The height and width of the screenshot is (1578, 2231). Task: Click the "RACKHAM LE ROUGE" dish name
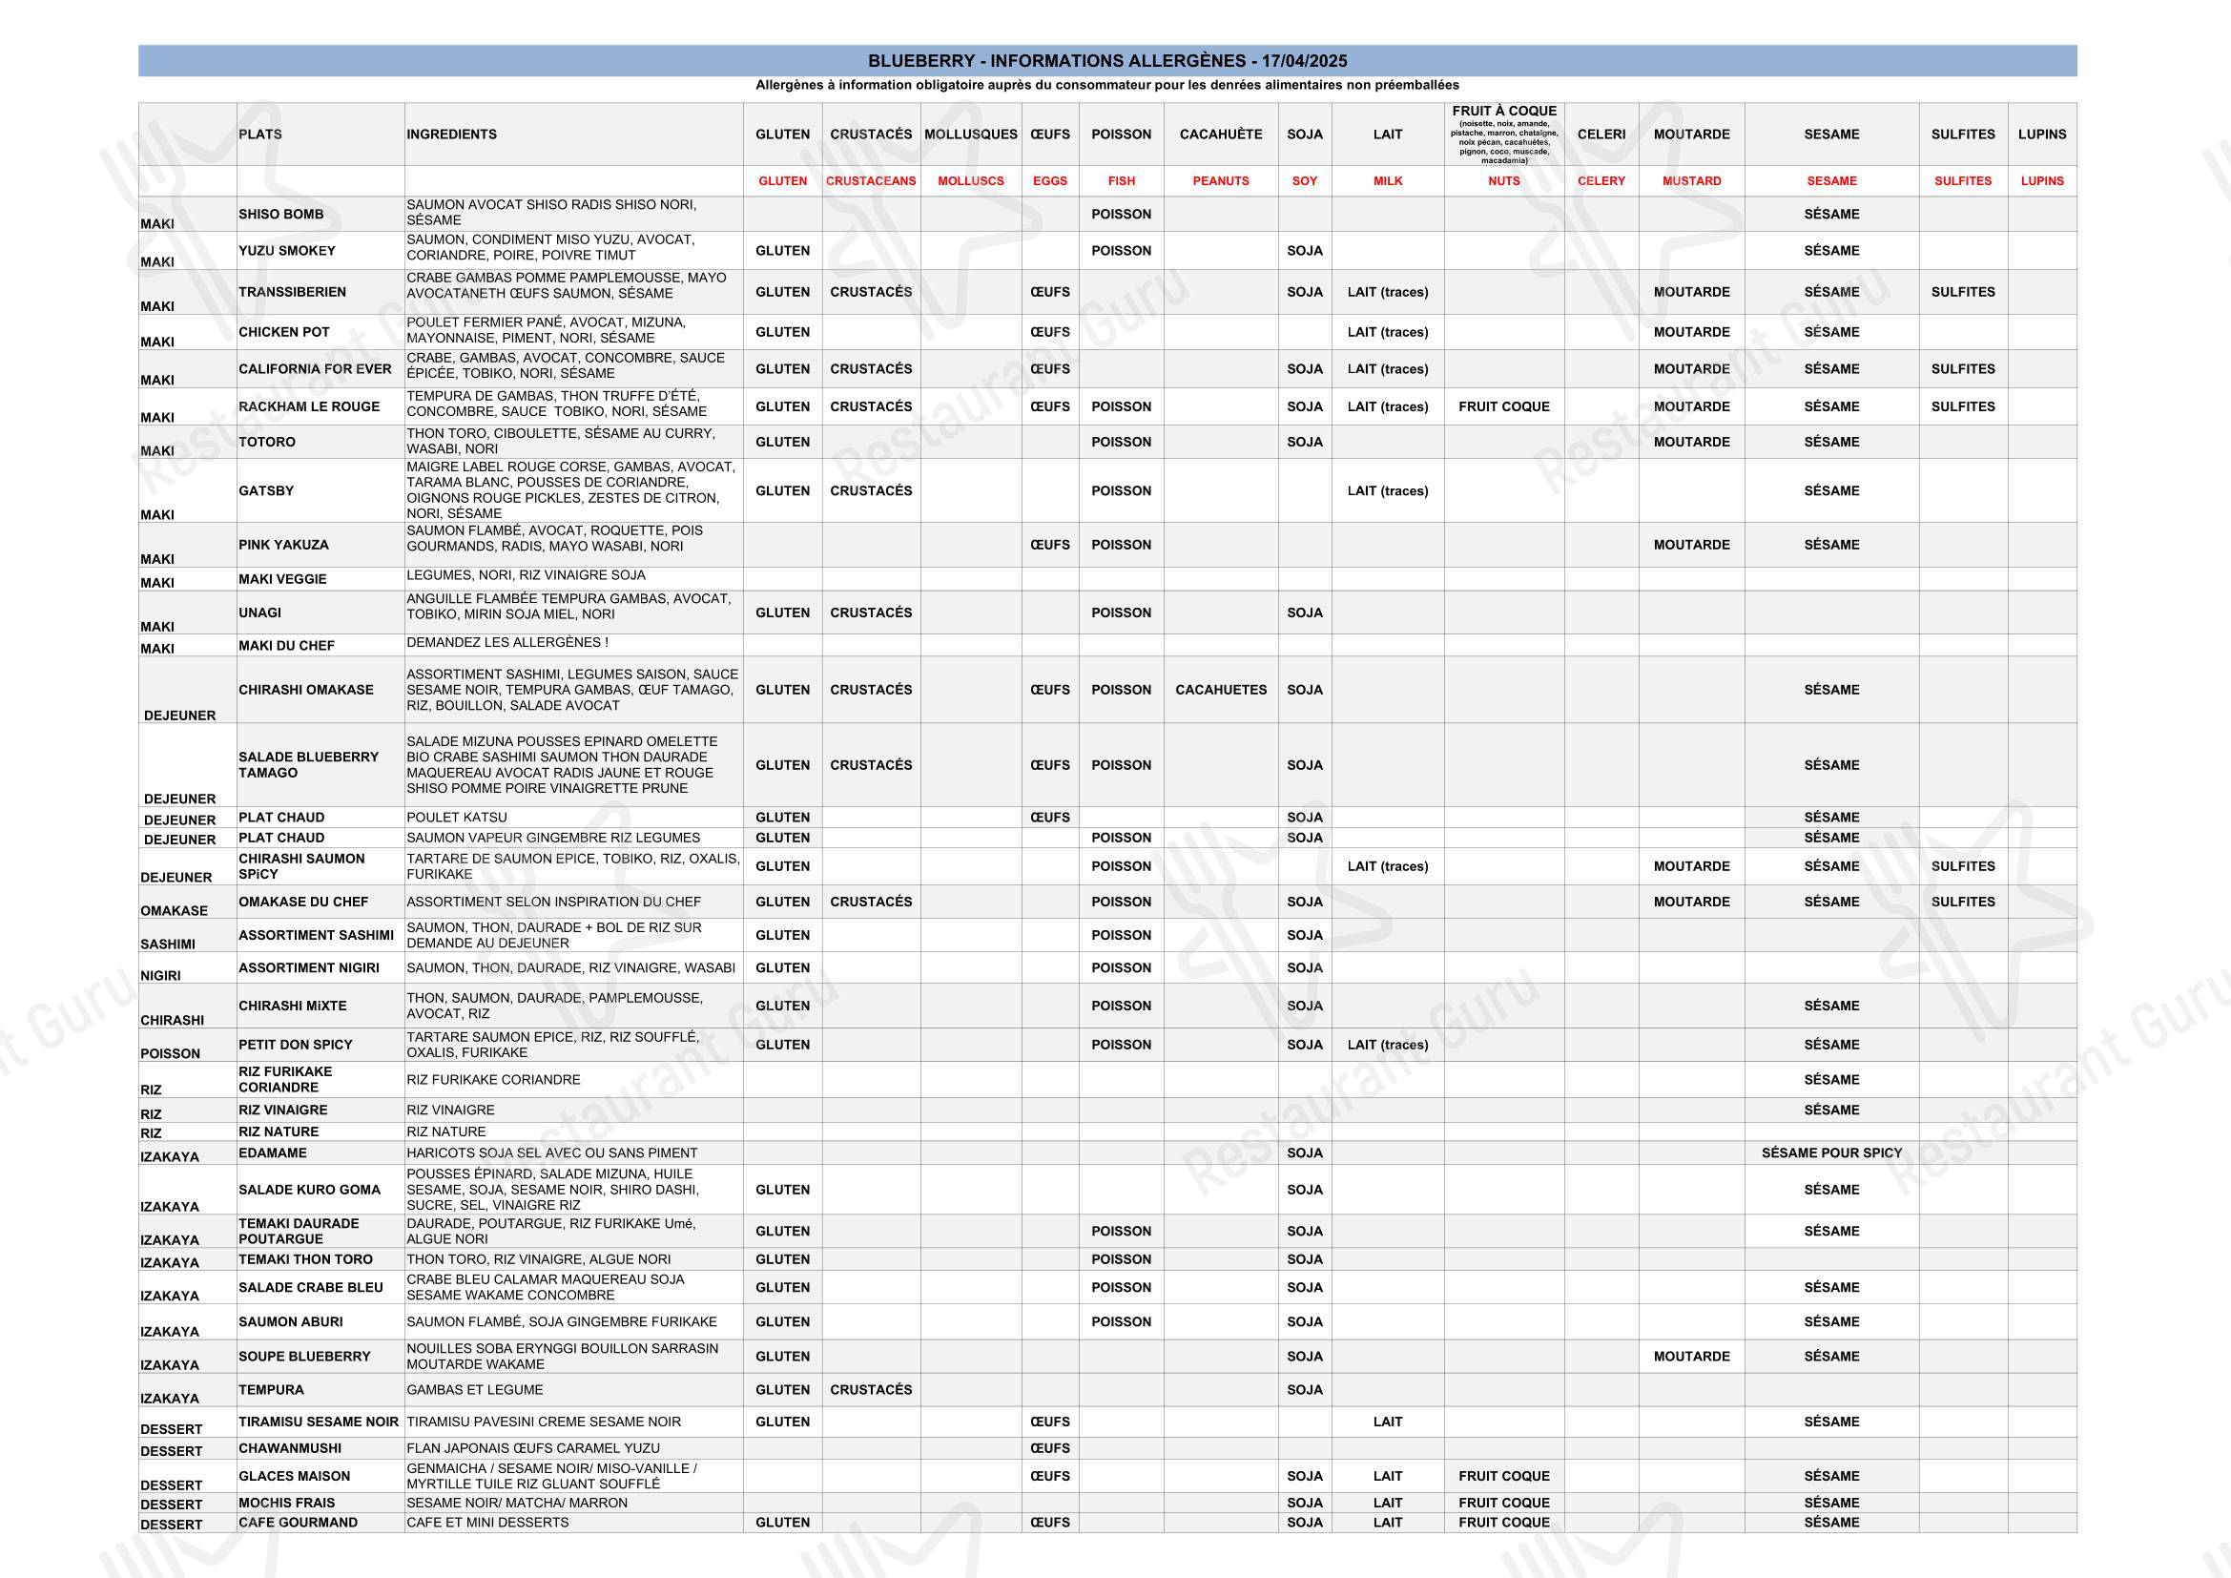pyautogui.click(x=309, y=407)
